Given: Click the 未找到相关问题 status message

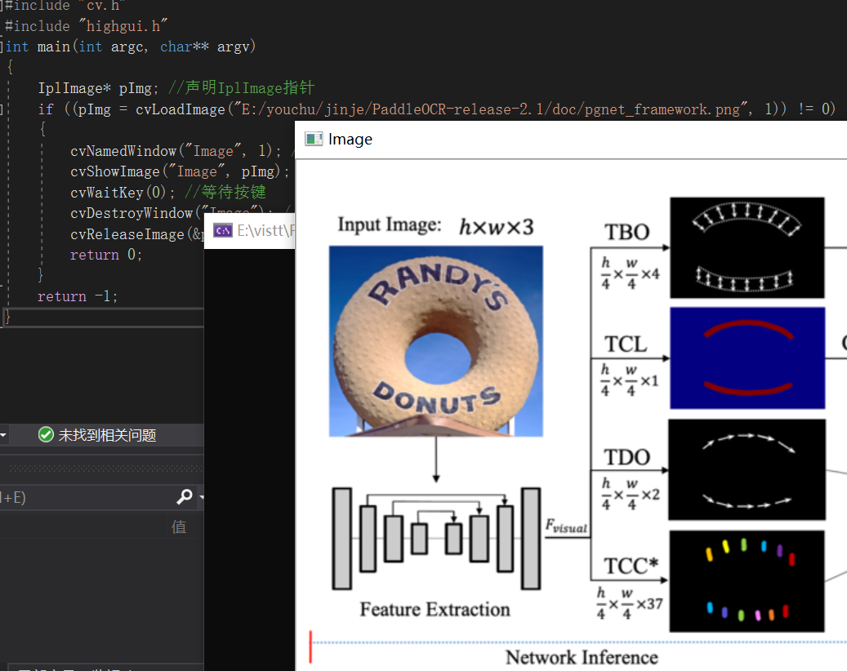Looking at the screenshot, I should coord(106,434).
